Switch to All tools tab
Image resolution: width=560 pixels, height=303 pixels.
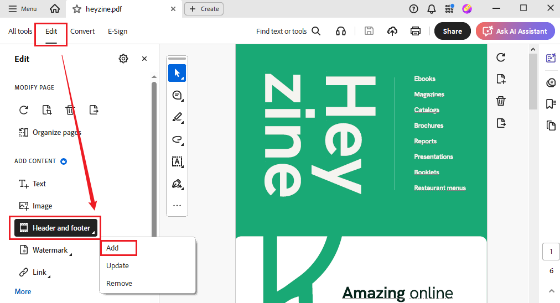(20, 31)
